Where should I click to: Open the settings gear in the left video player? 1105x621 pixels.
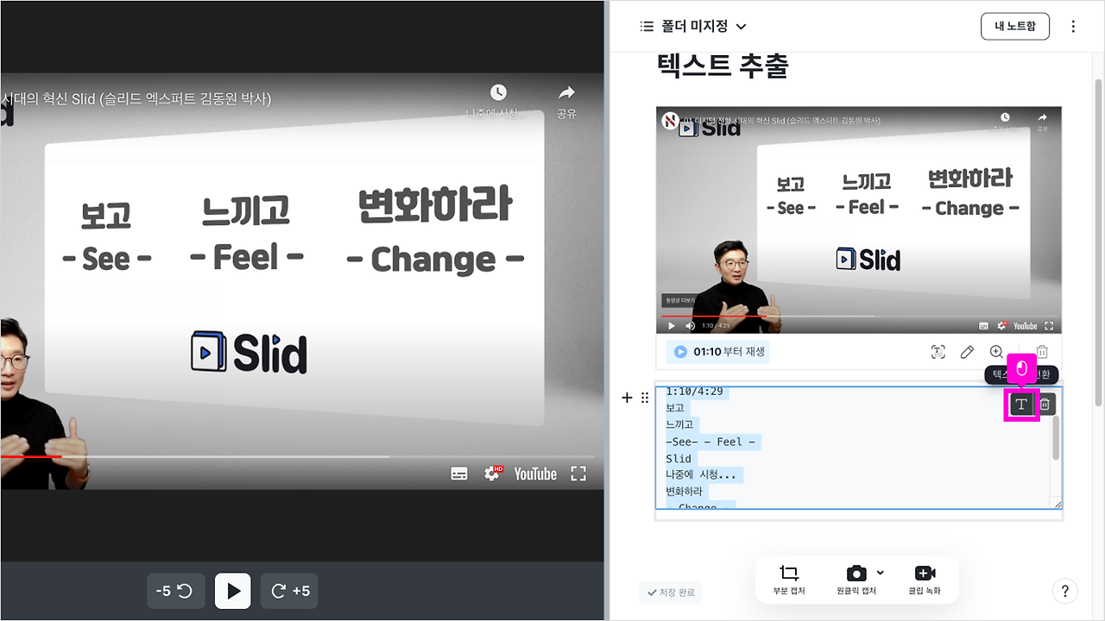(492, 474)
